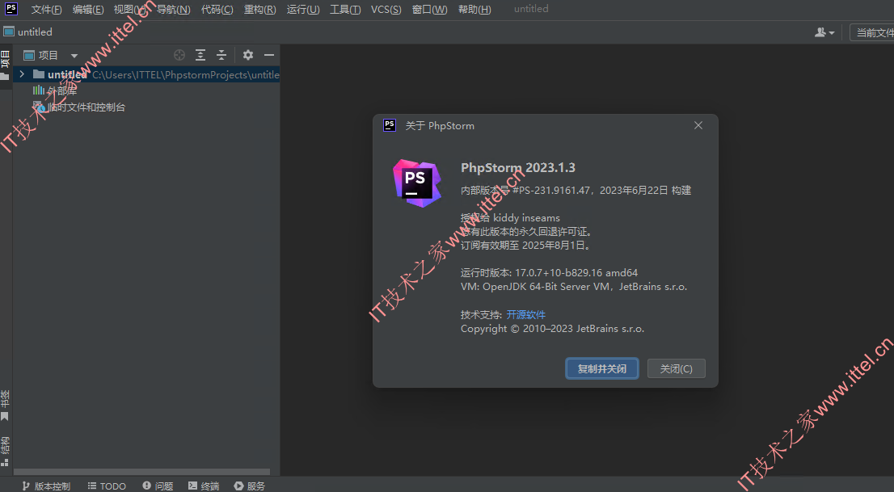
Task: Open the 当前文件 run configuration selector
Action: pos(872,32)
